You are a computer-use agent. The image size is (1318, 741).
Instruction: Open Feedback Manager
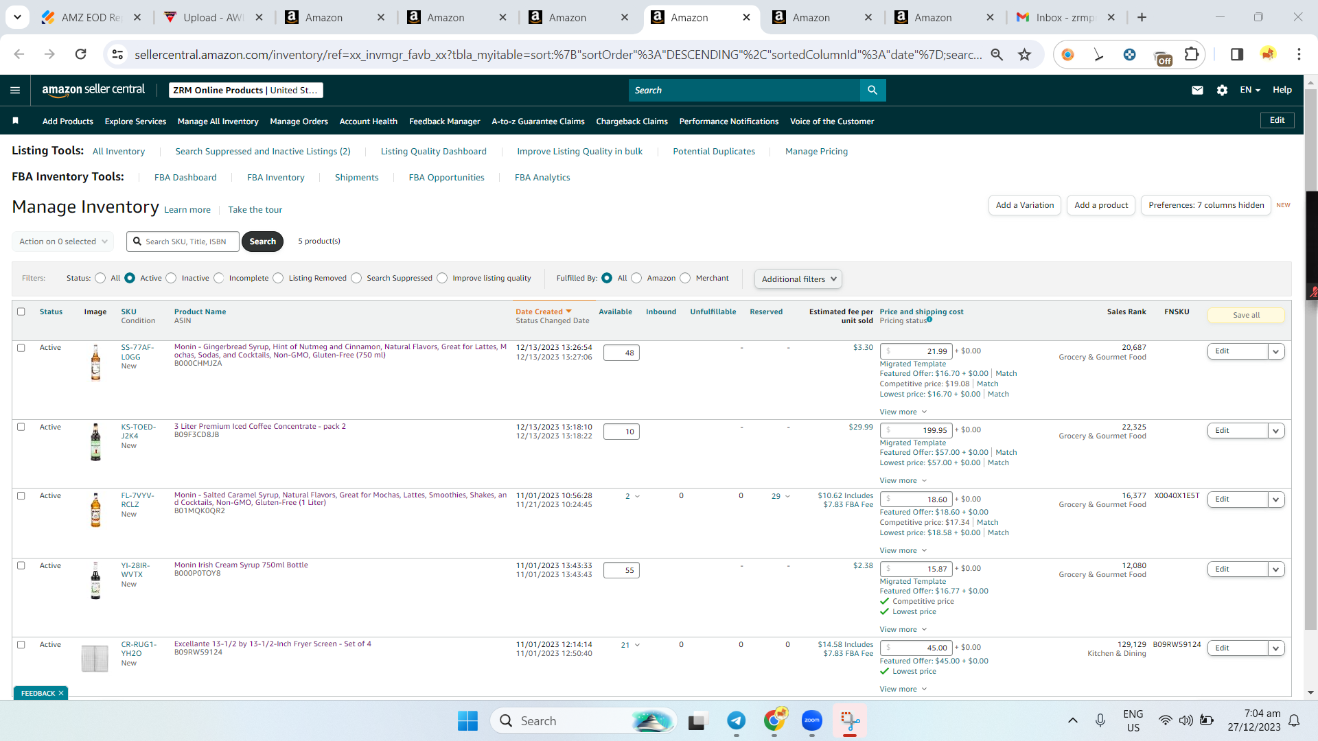tap(444, 121)
